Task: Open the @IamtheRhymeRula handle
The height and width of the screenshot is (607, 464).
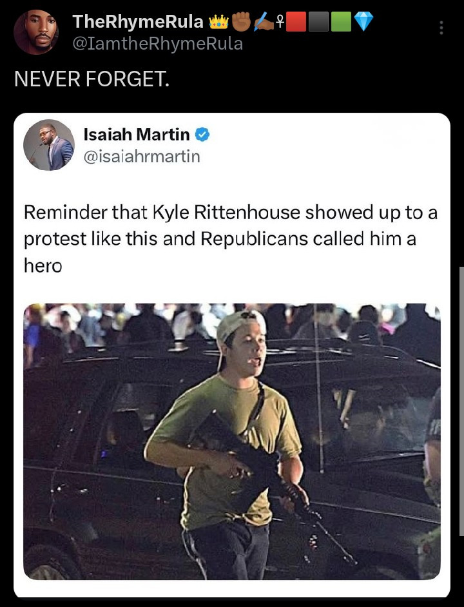Action: [158, 44]
